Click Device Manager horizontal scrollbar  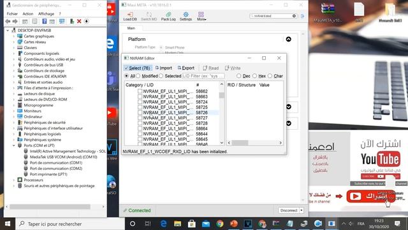click(x=50, y=207)
